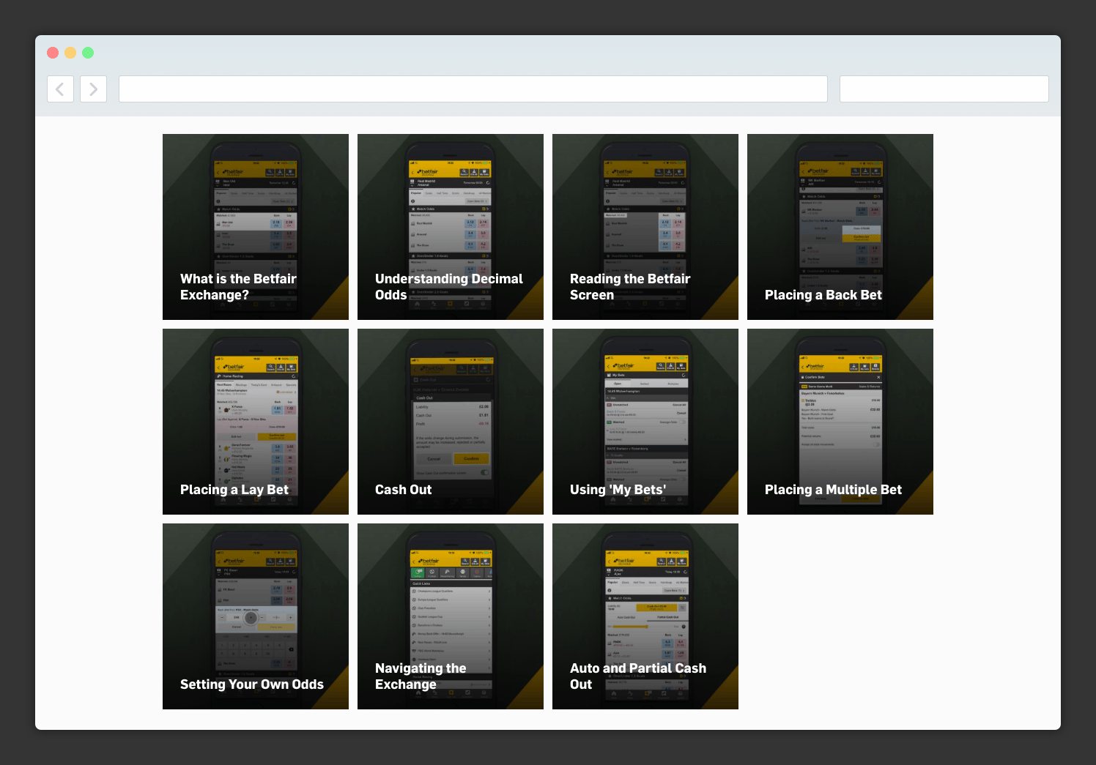1096x765 pixels.
Task: Click the red window close button
Action: click(53, 53)
